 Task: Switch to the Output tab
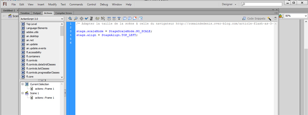(37, 13)
